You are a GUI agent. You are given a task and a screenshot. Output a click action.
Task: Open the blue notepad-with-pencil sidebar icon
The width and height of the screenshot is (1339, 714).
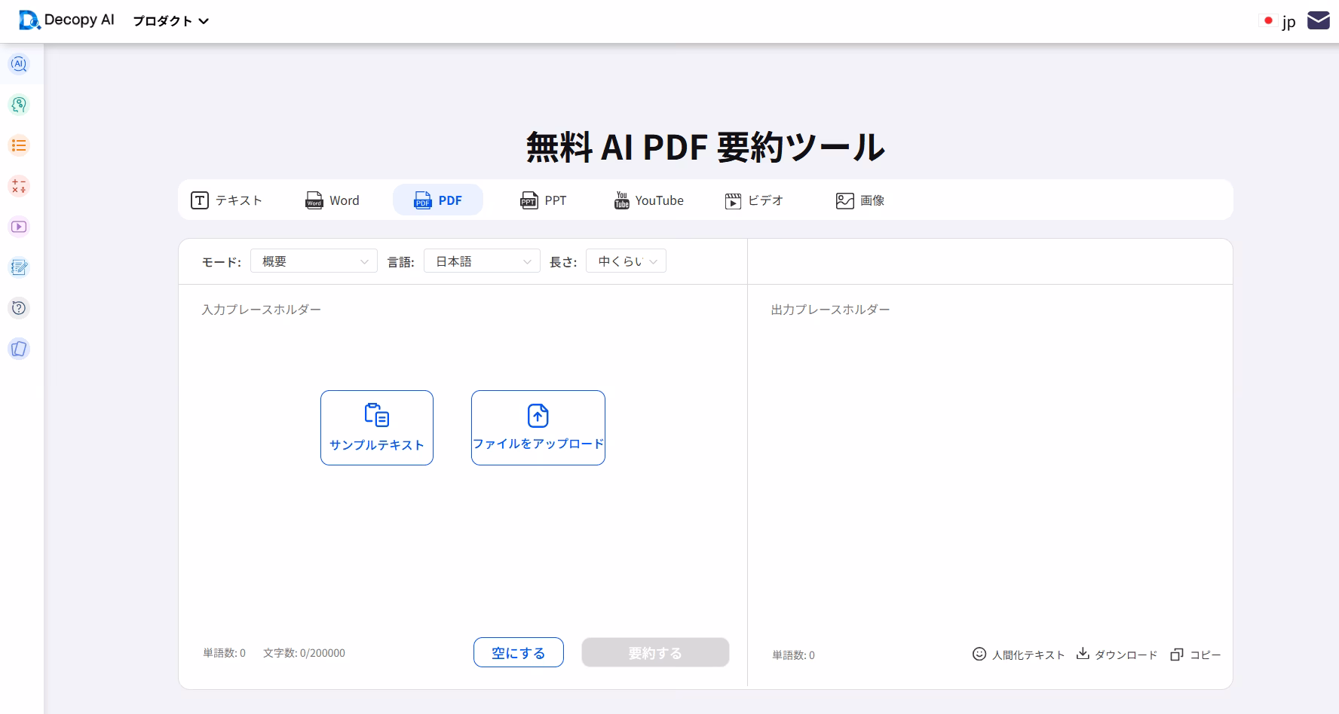coord(19,267)
